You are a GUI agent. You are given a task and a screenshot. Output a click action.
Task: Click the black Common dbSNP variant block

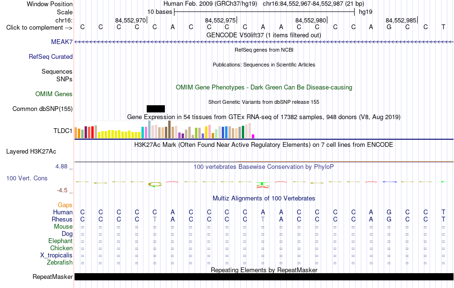(x=156, y=109)
